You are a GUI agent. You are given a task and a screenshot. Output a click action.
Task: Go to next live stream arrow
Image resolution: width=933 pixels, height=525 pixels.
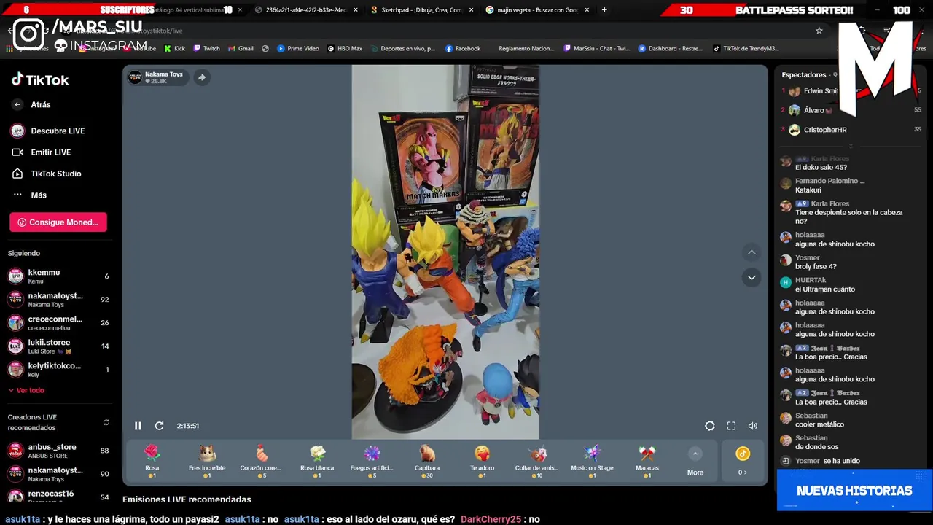click(x=752, y=277)
